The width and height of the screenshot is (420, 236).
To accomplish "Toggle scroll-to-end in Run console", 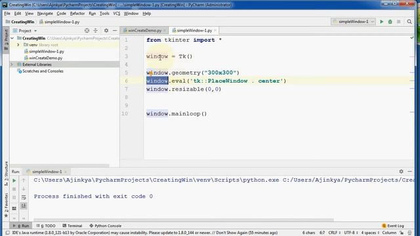I will [x=24, y=206].
